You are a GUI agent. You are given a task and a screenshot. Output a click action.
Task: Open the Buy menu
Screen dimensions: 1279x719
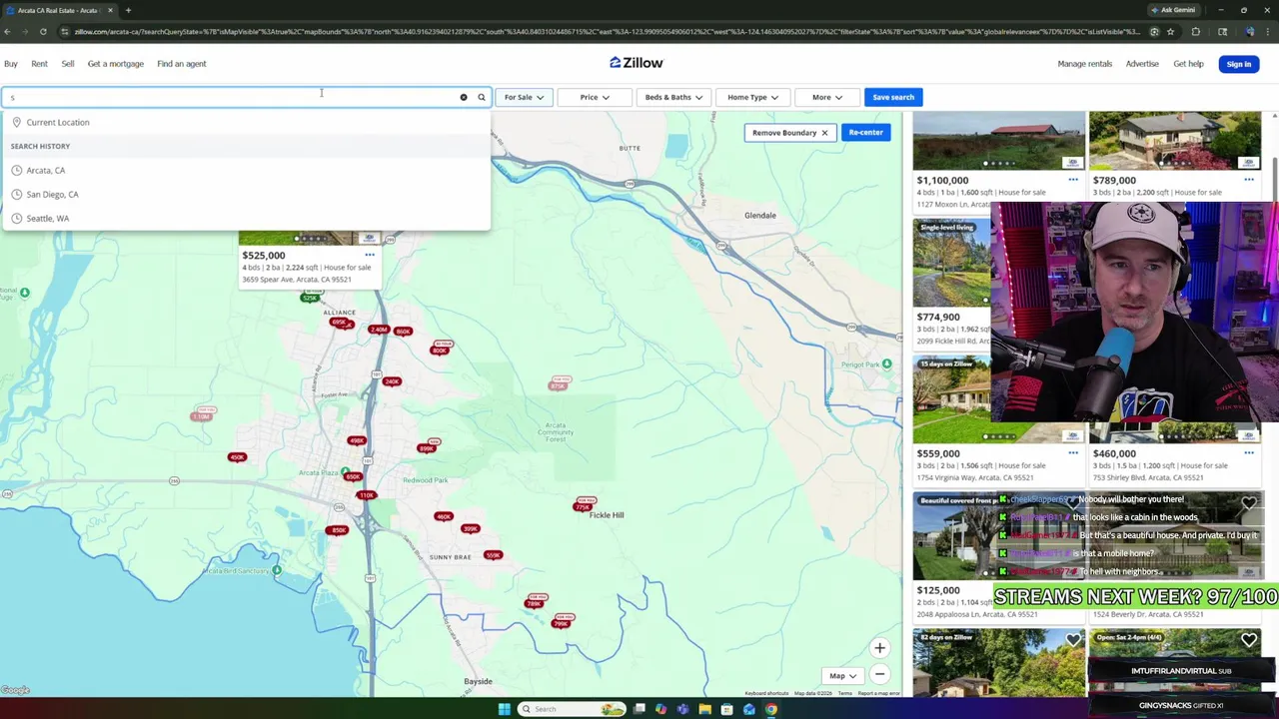pyautogui.click(x=11, y=64)
